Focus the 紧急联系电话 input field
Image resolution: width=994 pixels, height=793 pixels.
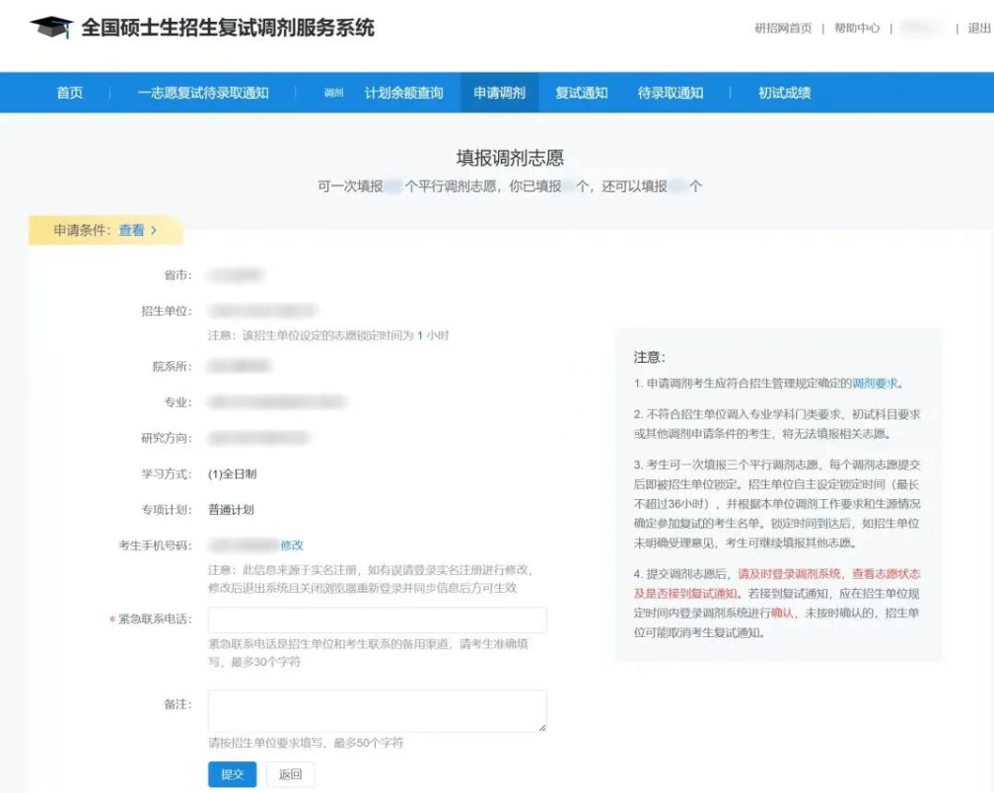(377, 620)
